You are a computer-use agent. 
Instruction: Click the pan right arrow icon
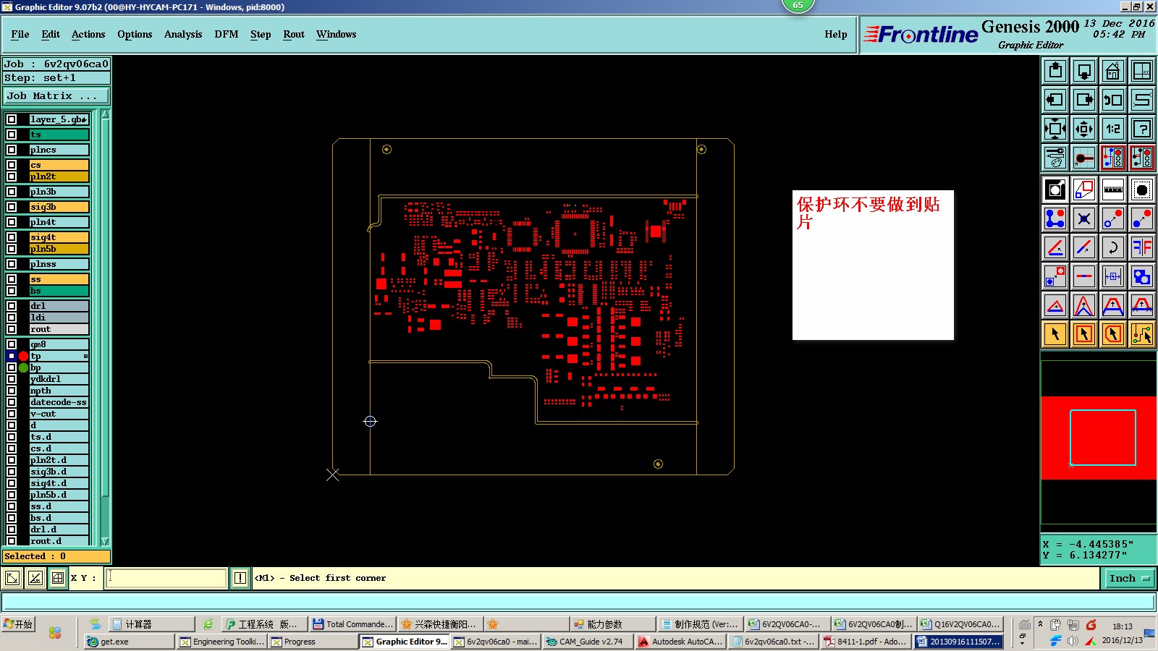click(1084, 100)
